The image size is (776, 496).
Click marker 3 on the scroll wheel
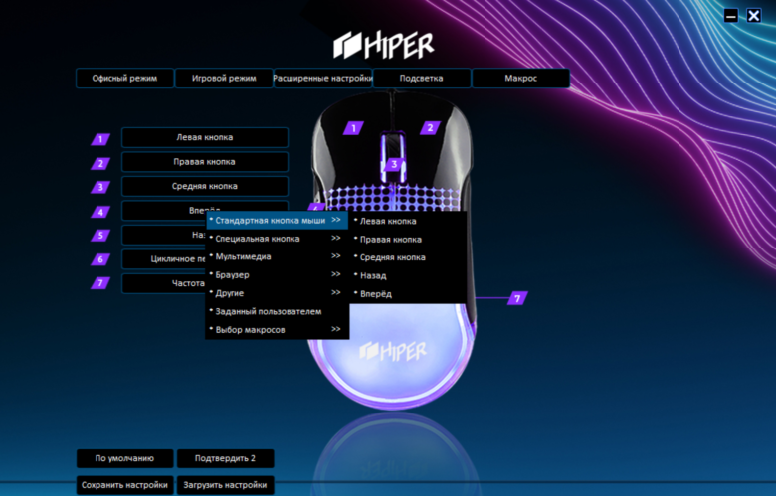coord(394,165)
